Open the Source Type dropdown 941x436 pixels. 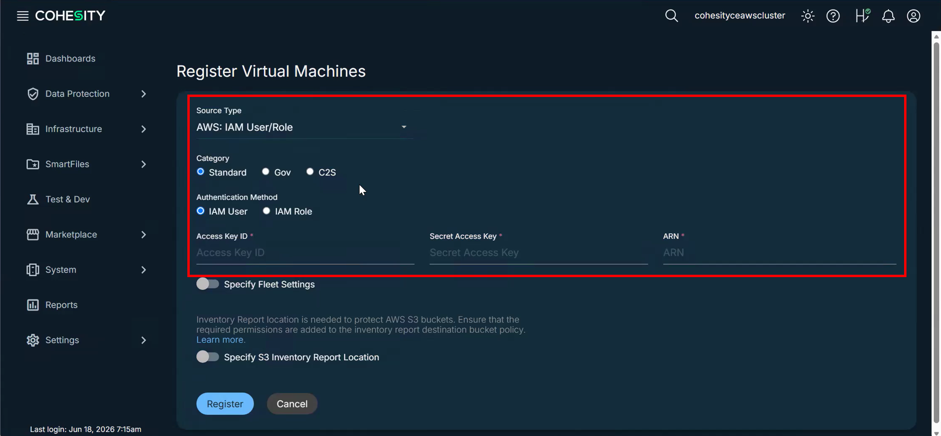pyautogui.click(x=305, y=127)
